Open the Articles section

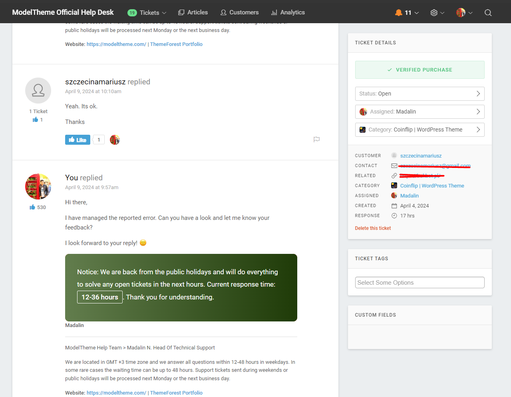tap(193, 12)
